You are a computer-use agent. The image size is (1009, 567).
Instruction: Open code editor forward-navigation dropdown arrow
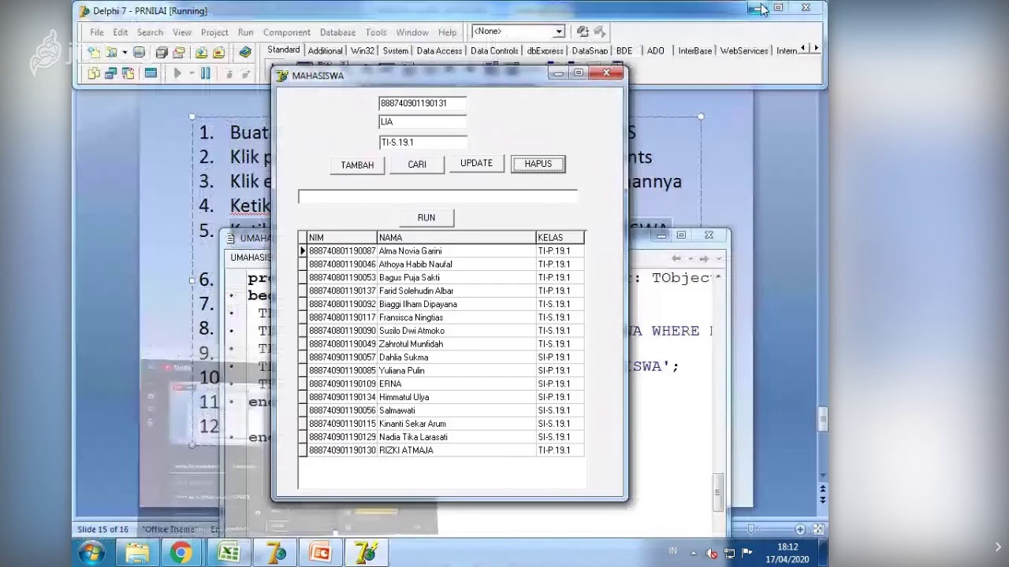718,258
